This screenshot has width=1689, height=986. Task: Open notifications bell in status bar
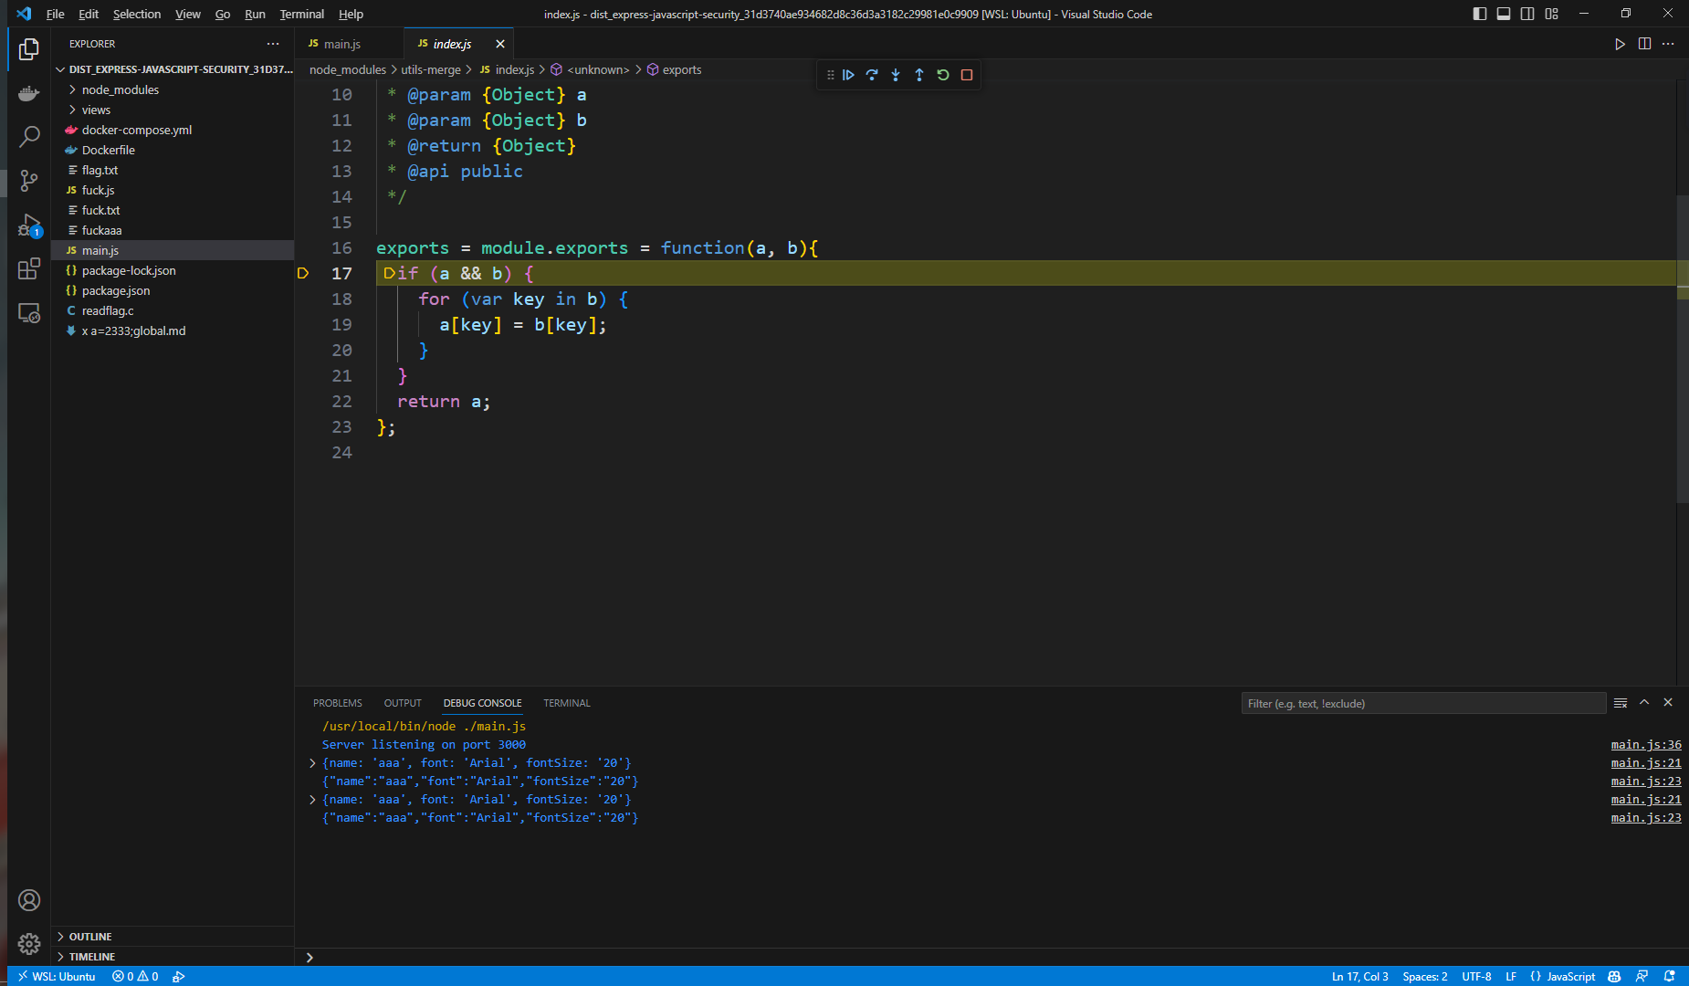coord(1670,976)
